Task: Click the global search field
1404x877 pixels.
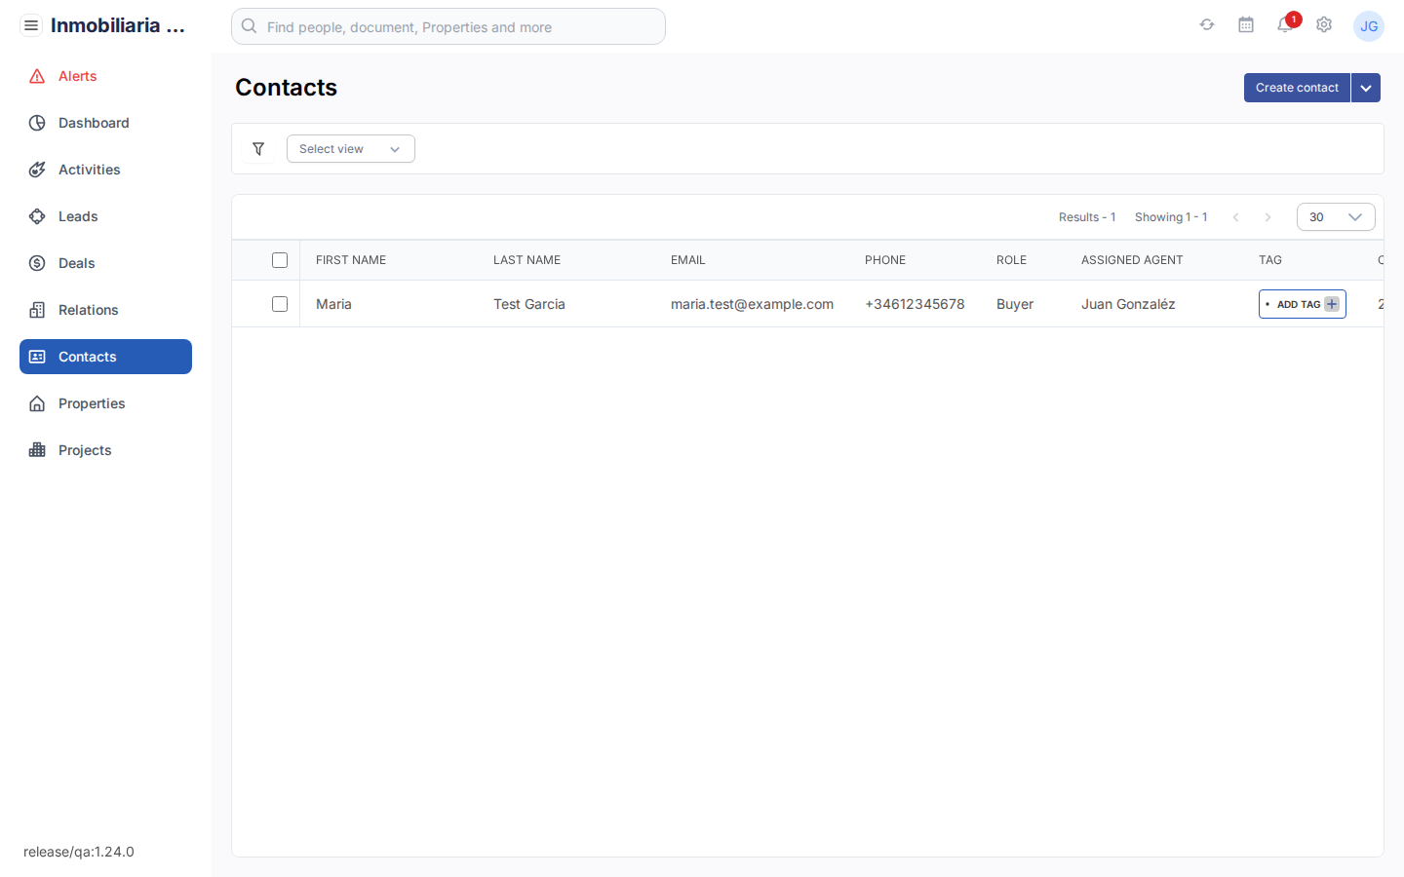Action: click(448, 26)
